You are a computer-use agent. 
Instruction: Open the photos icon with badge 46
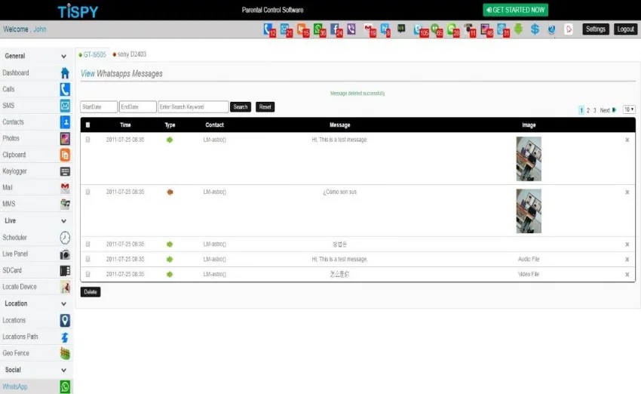(x=487, y=30)
